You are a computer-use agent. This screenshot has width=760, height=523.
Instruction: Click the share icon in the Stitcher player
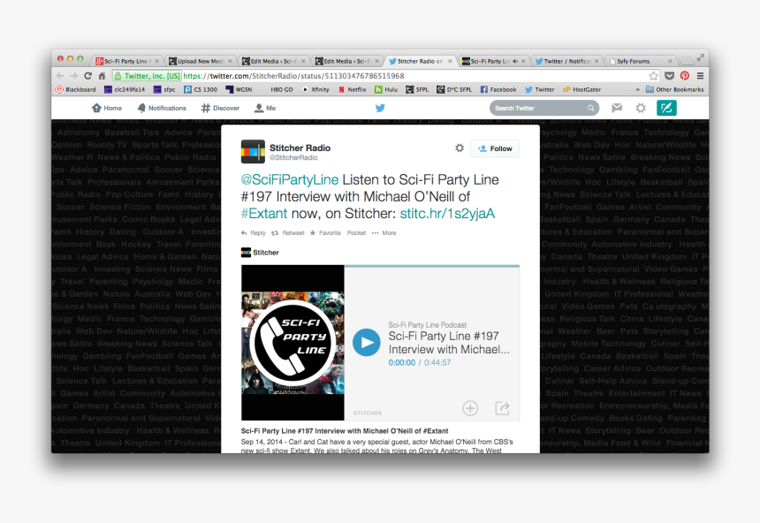click(502, 408)
